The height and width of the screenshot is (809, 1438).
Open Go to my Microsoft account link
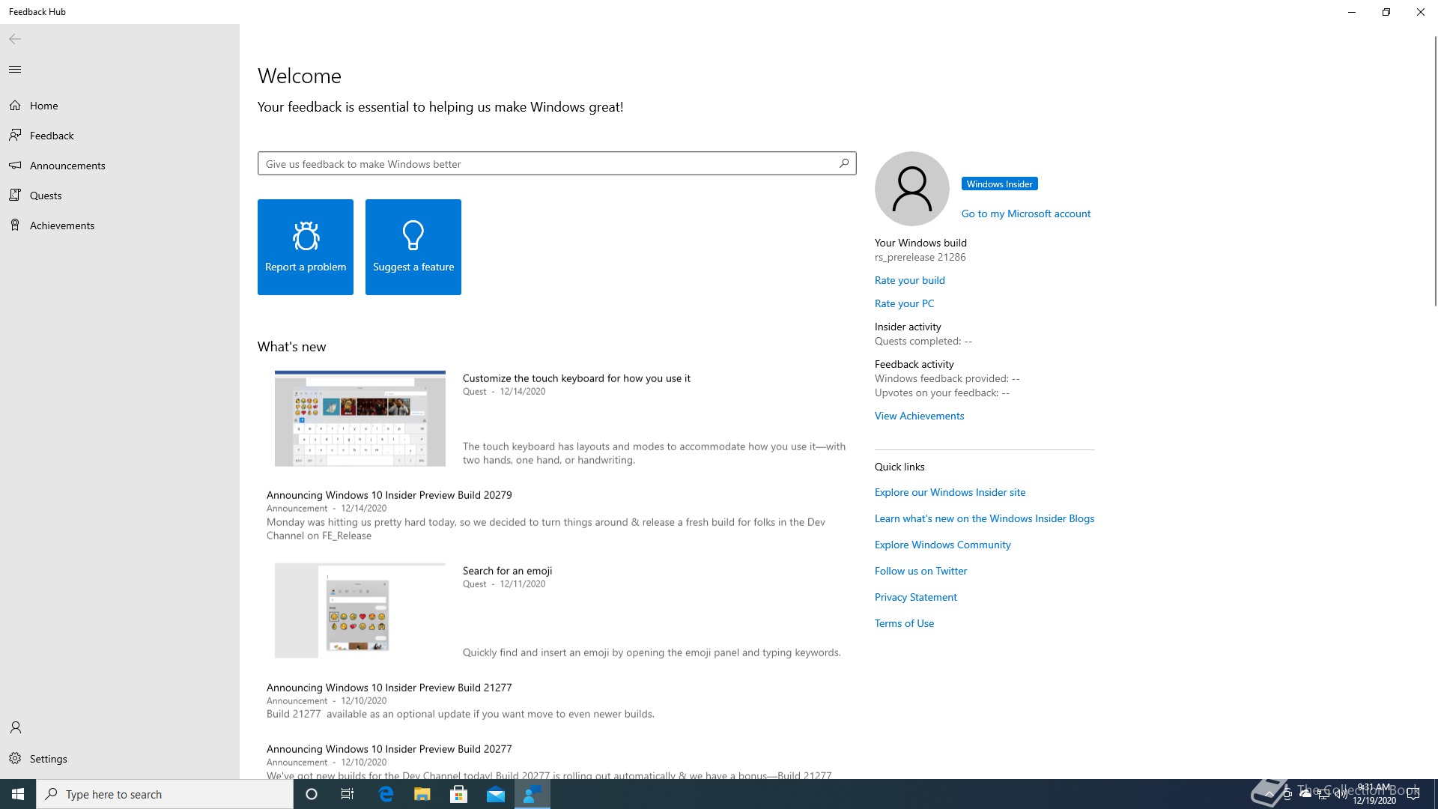click(x=1026, y=213)
